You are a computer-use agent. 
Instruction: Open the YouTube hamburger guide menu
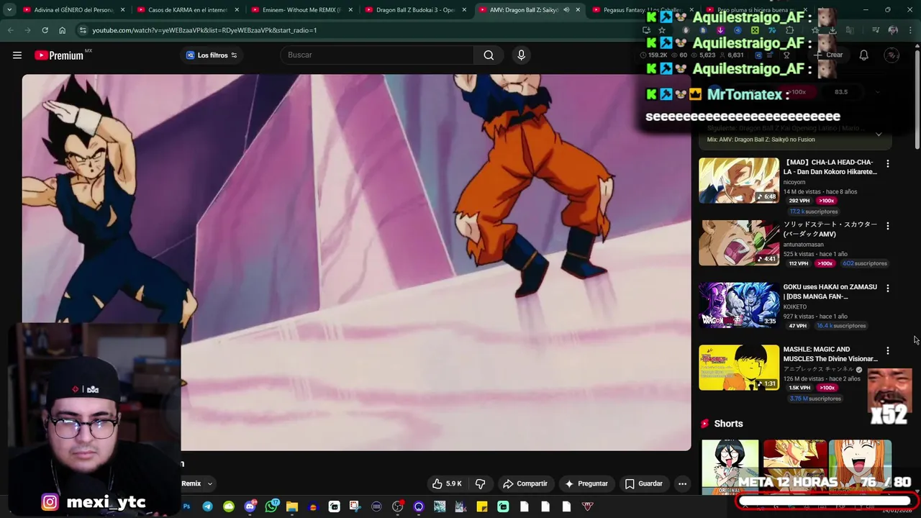(17, 55)
